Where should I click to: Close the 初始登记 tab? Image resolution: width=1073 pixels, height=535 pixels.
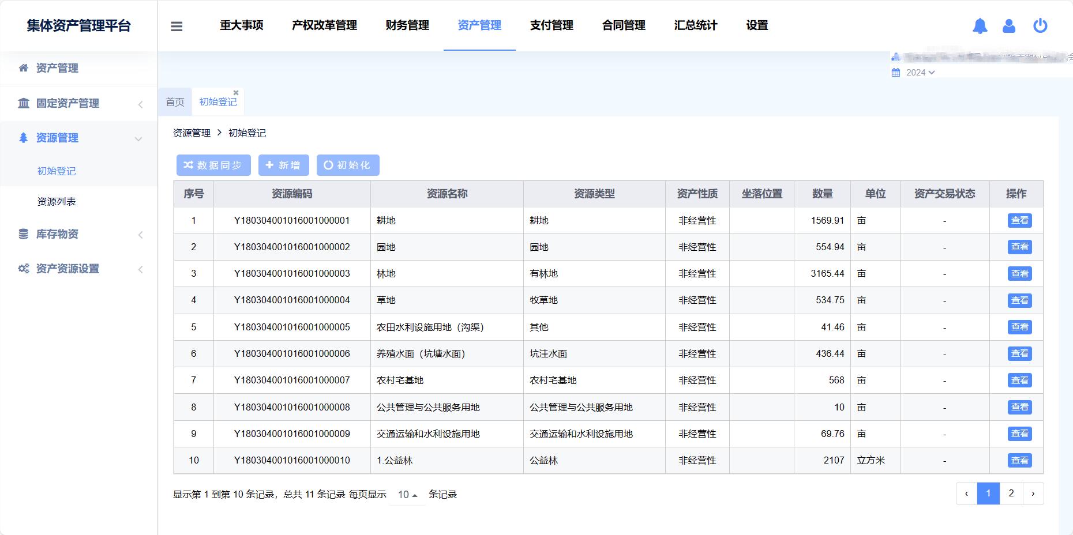pyautogui.click(x=236, y=93)
